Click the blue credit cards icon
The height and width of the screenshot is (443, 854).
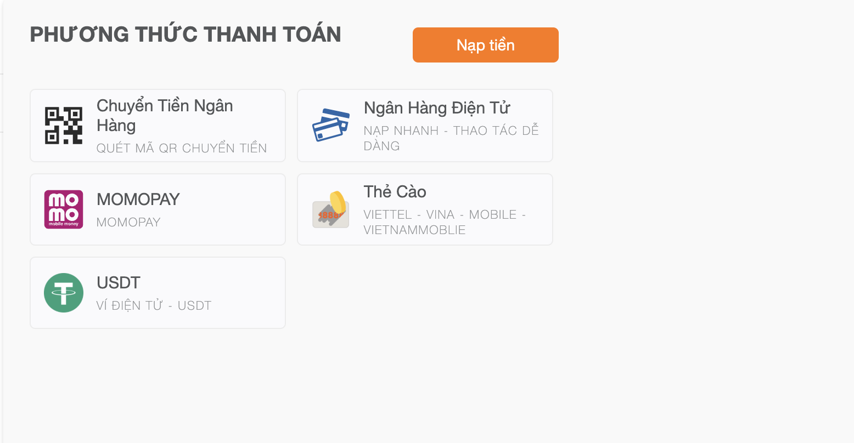coord(331,125)
